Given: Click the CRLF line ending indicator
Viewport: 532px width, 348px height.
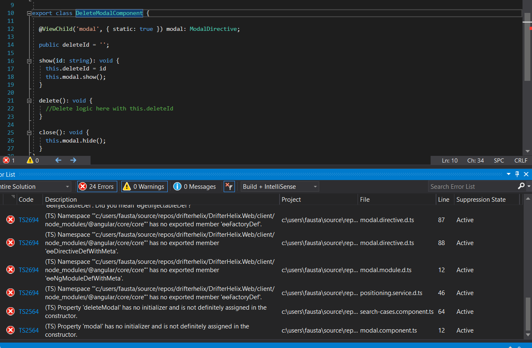Looking at the screenshot, I should coord(521,160).
